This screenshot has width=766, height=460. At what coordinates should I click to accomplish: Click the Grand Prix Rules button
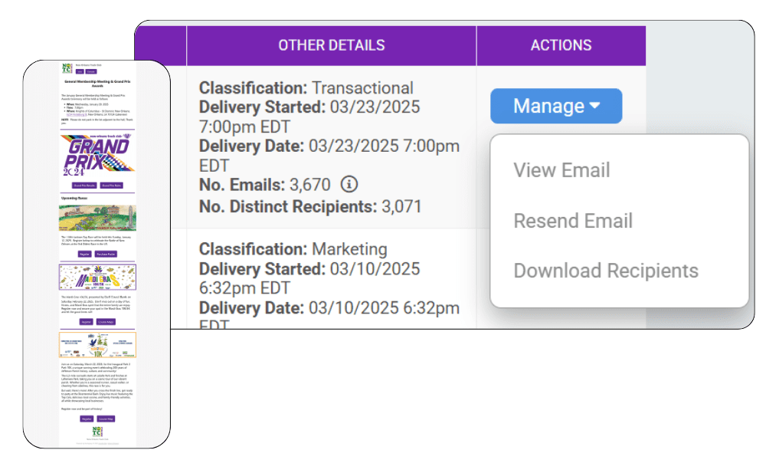pos(111,186)
